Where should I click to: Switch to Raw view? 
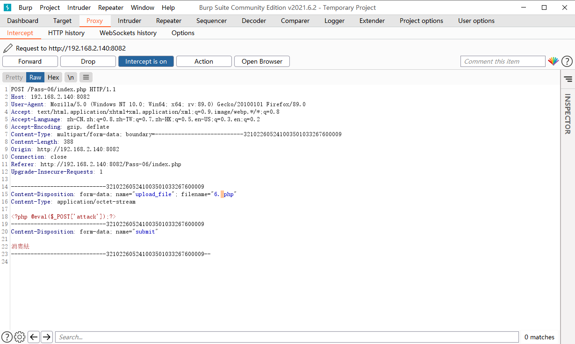click(36, 77)
